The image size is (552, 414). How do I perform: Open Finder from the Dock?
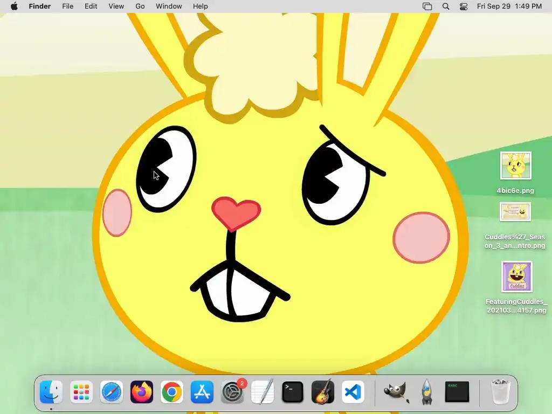click(x=51, y=392)
